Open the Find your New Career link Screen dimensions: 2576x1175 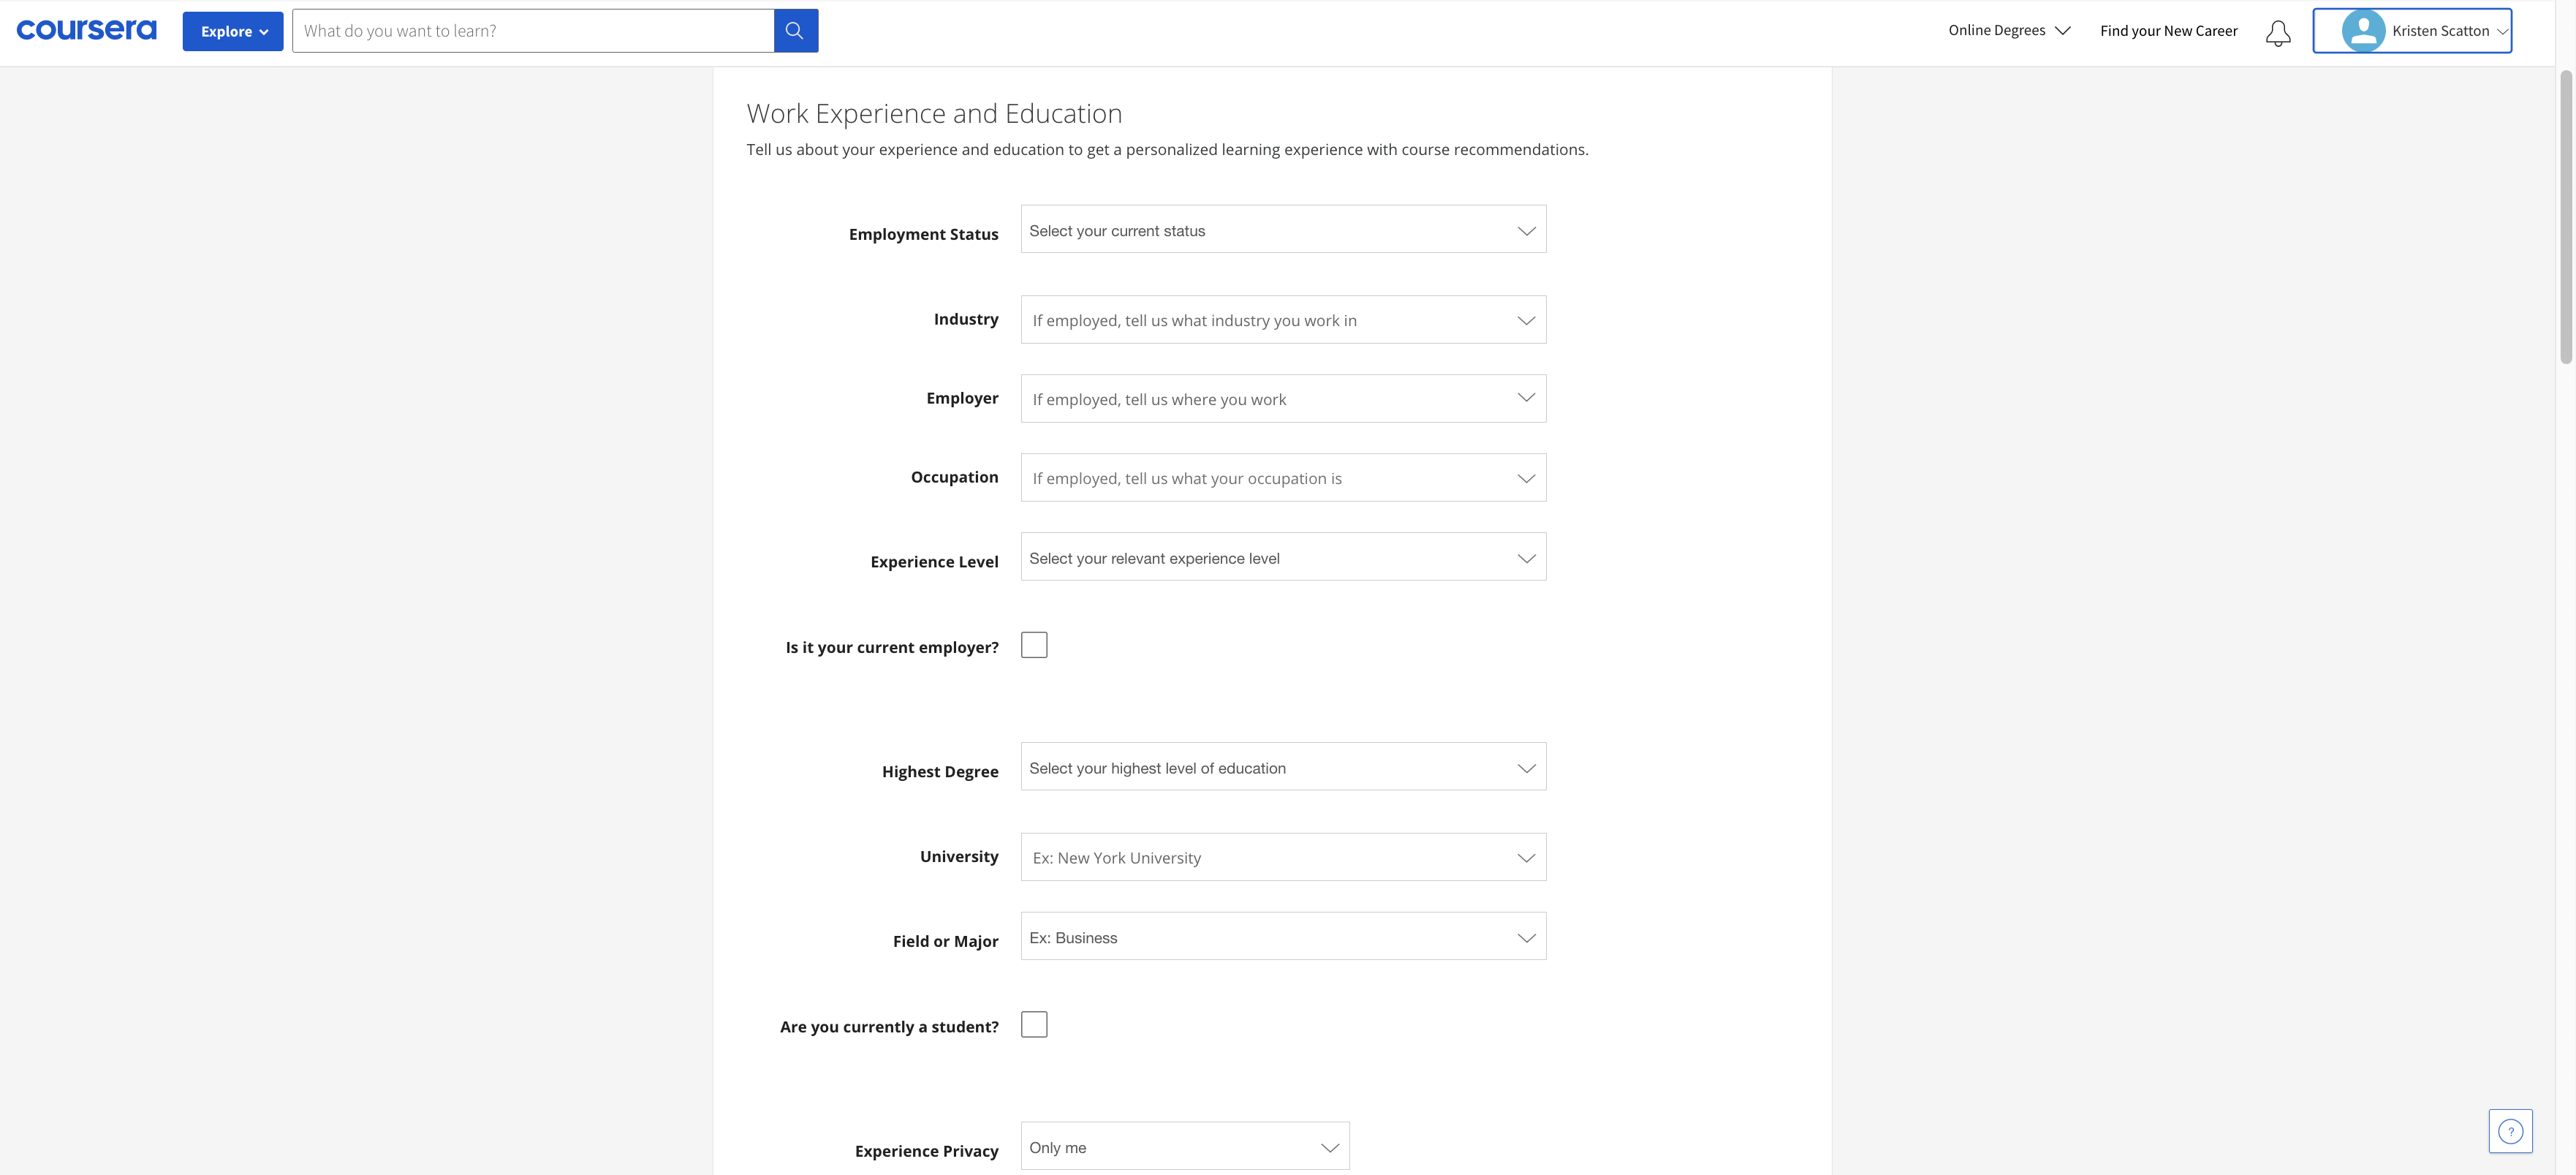click(2168, 31)
